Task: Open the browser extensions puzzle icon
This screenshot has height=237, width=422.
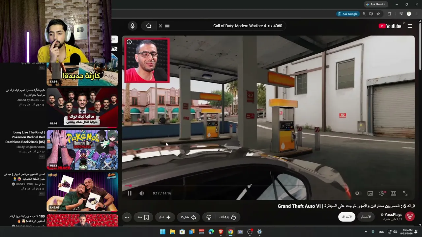Action: (389, 14)
